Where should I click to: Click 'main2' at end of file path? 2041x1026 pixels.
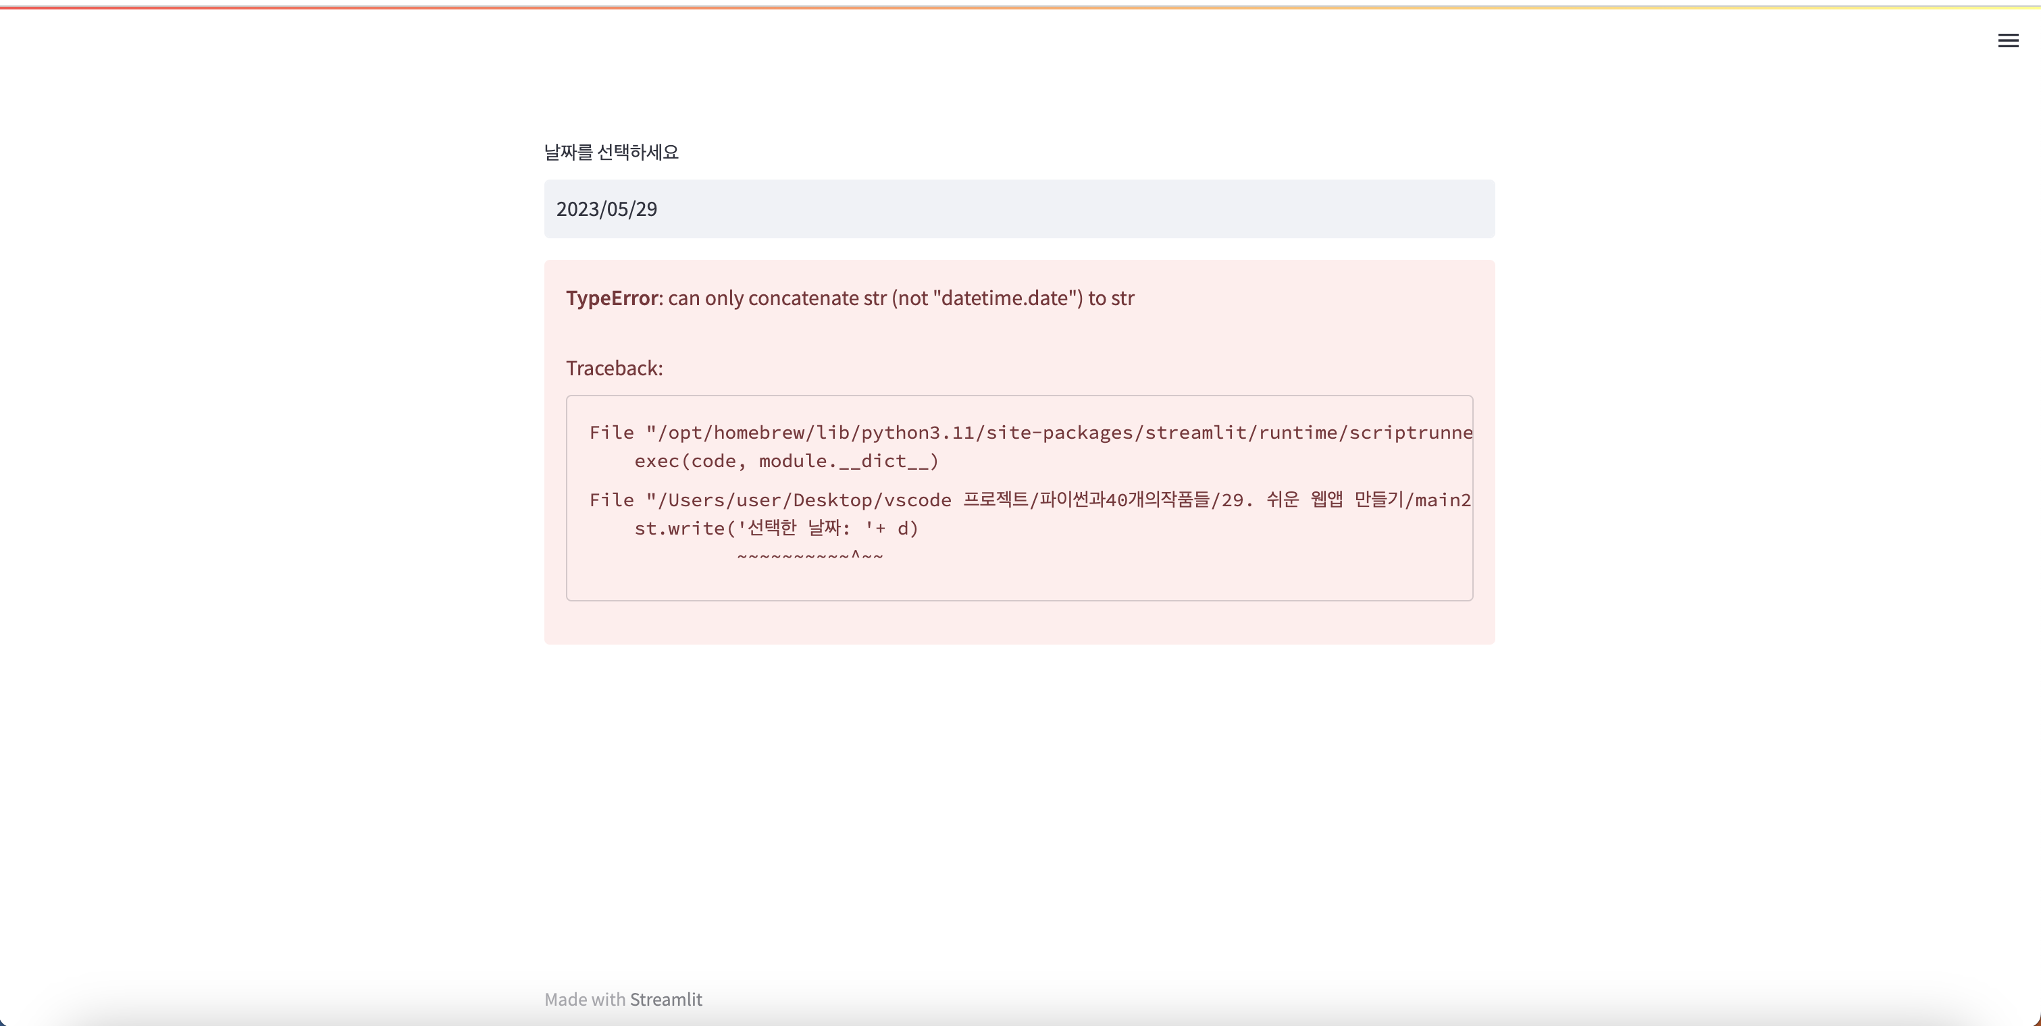coord(1443,500)
